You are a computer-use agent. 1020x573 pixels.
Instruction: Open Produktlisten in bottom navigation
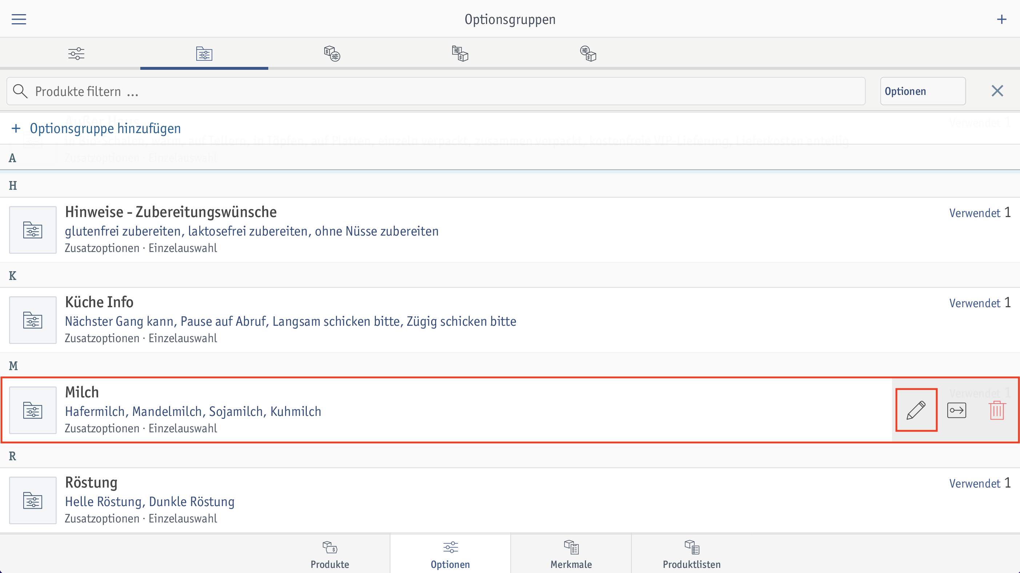tap(691, 554)
